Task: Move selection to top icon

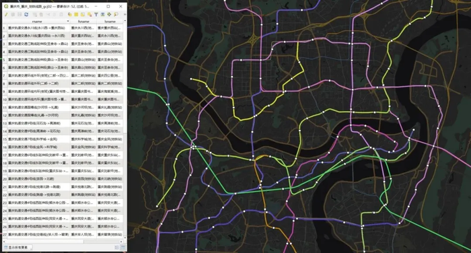Action: [x=102, y=14]
